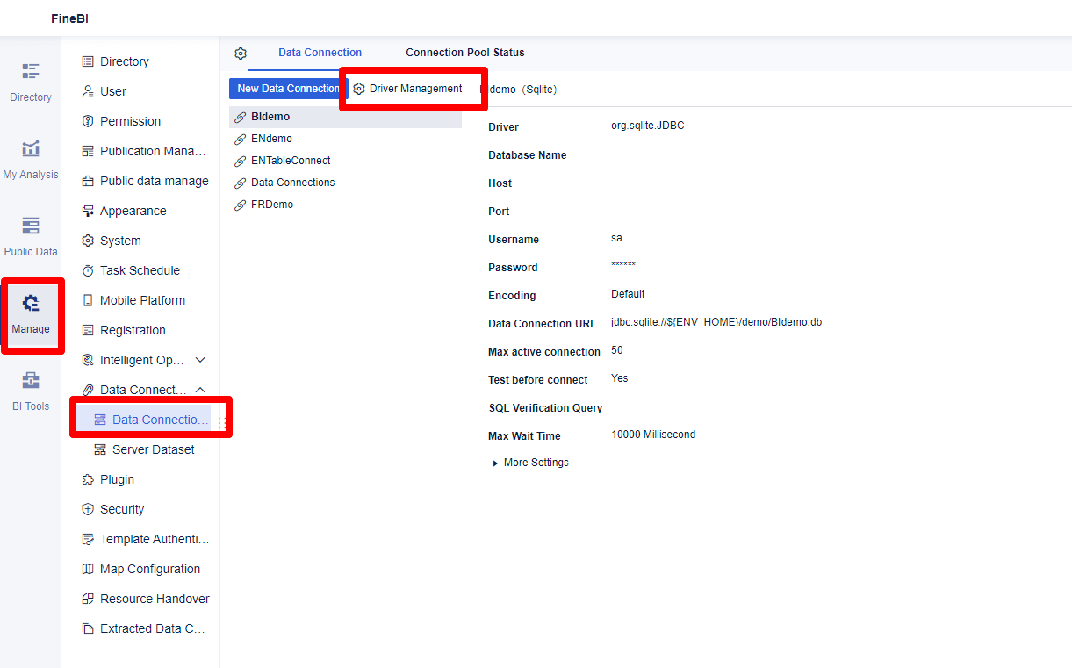Expand More Settings disclosure triangle
The image size is (1072, 668).
tap(496, 463)
